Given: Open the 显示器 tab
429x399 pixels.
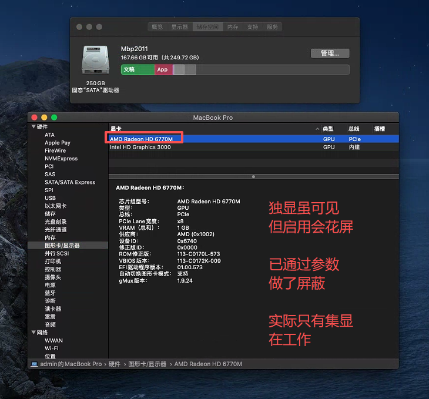Looking at the screenshot, I should point(179,27).
